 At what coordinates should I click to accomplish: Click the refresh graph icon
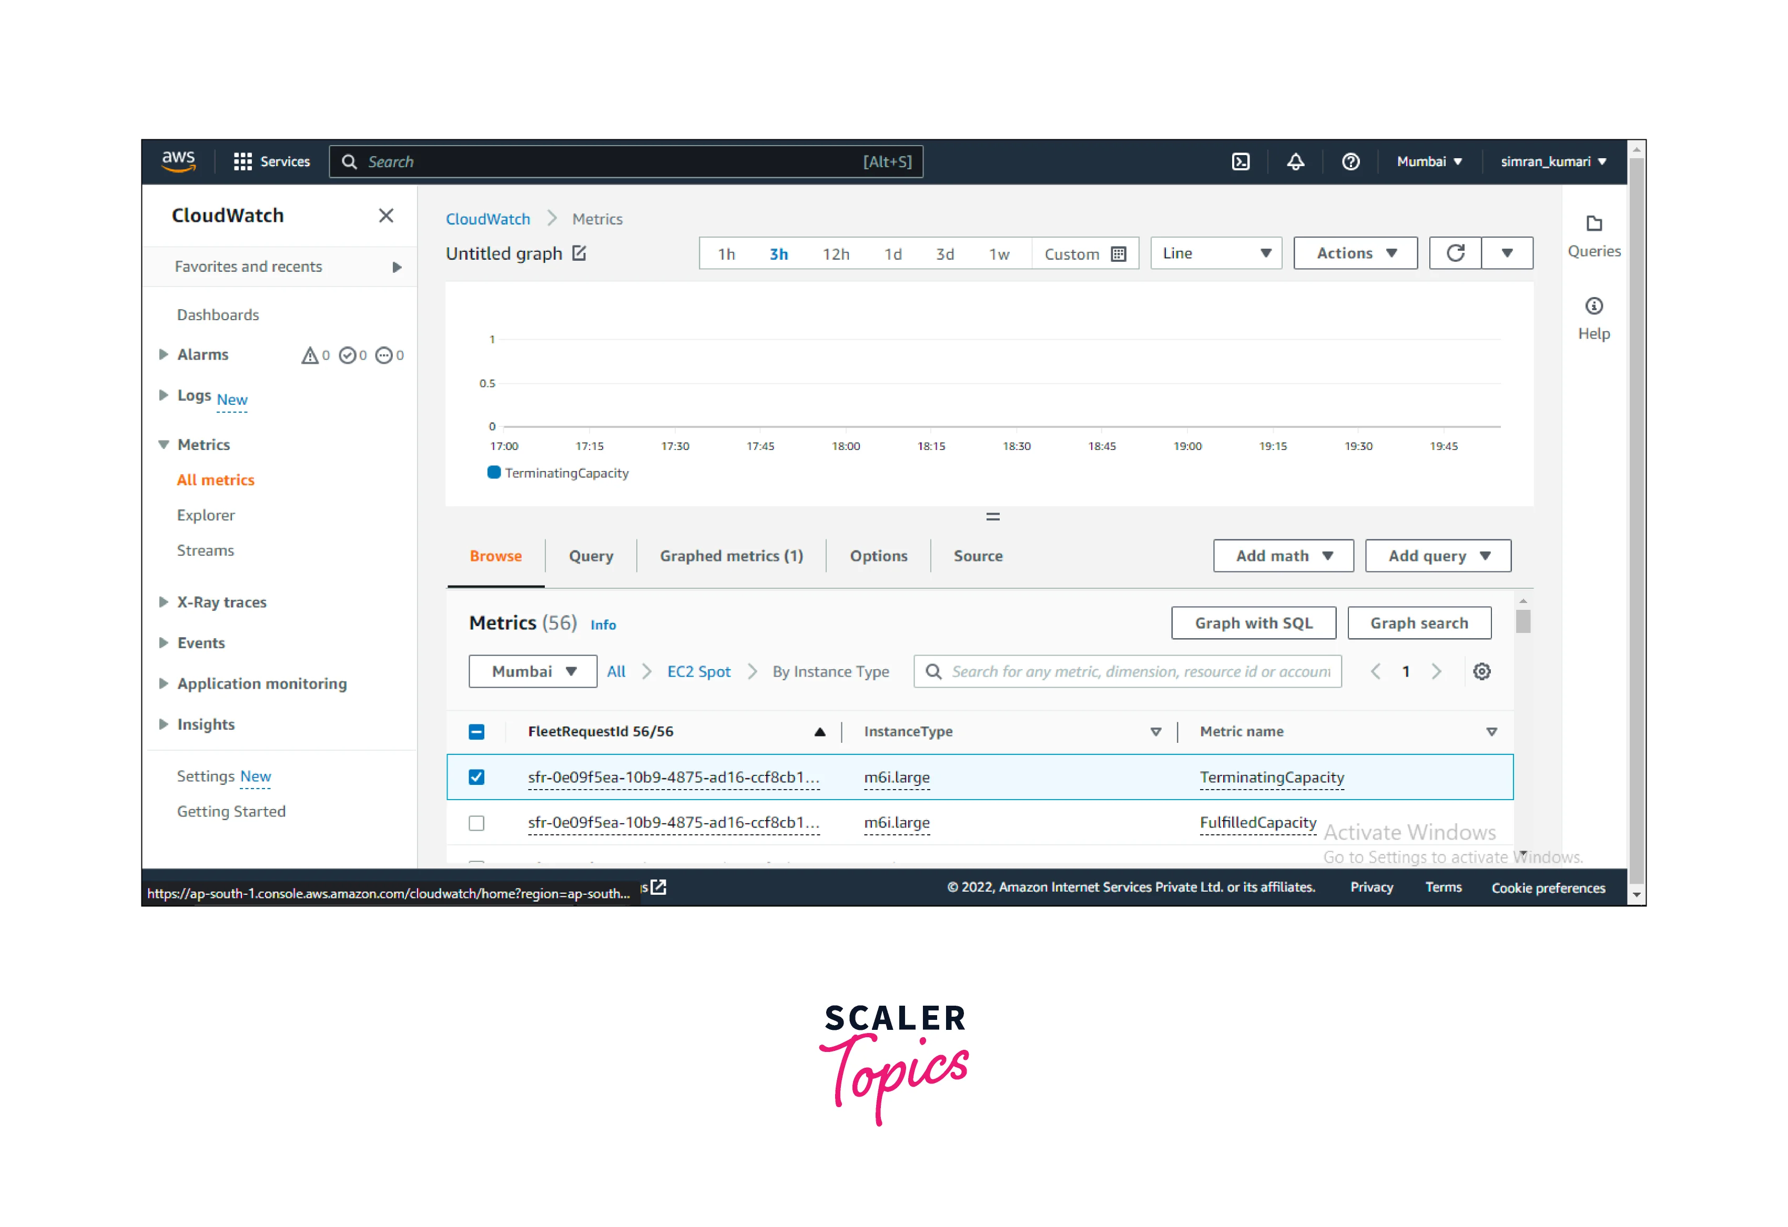point(1455,253)
